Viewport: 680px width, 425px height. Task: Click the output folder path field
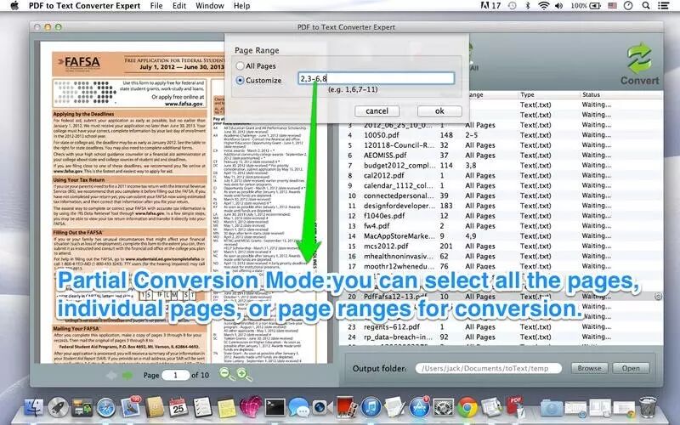click(488, 368)
